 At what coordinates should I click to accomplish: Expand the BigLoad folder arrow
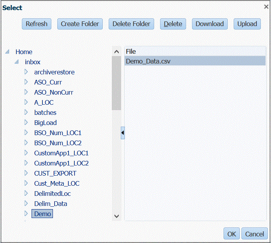[26, 123]
